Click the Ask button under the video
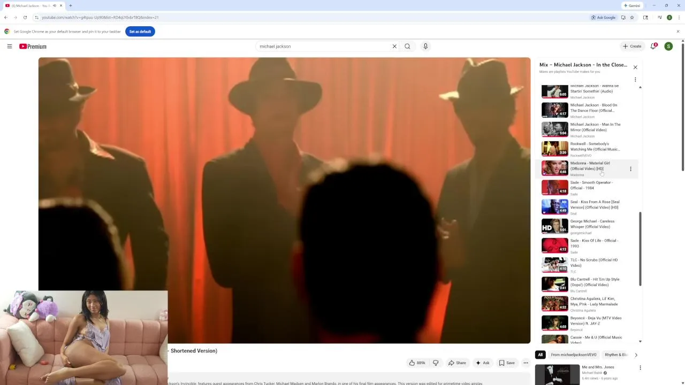 (482, 363)
